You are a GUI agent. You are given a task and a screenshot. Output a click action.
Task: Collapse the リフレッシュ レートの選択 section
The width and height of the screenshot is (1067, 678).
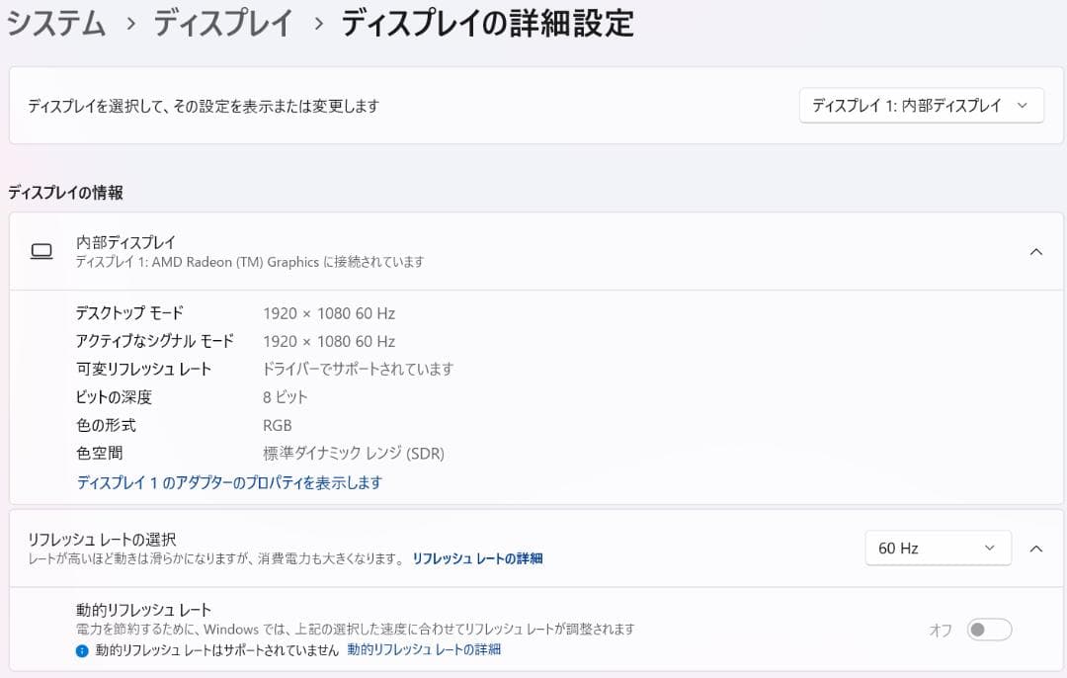click(1035, 547)
